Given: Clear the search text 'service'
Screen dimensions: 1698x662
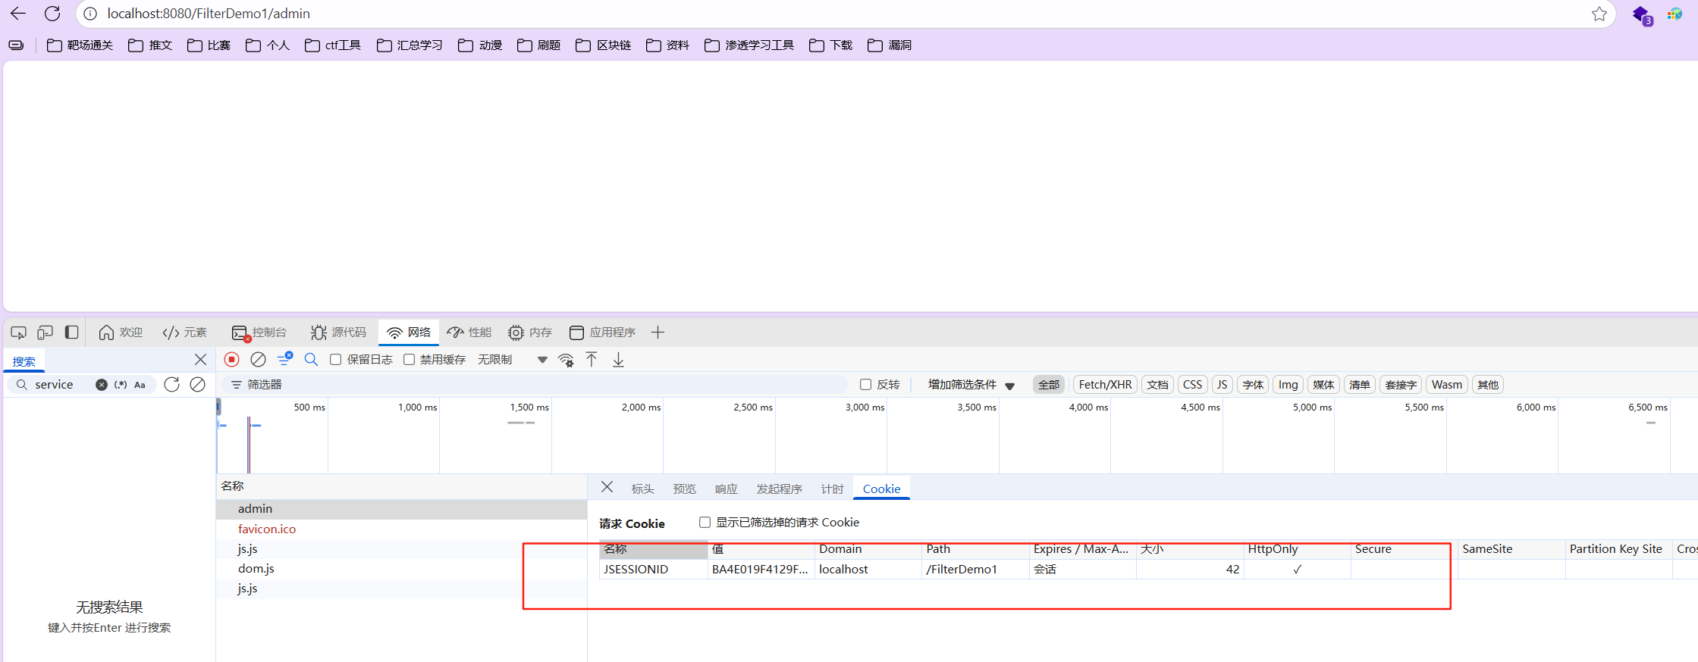Looking at the screenshot, I should pos(102,385).
